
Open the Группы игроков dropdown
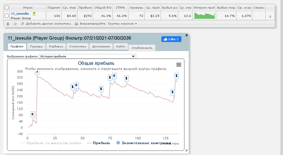tap(122, 23)
